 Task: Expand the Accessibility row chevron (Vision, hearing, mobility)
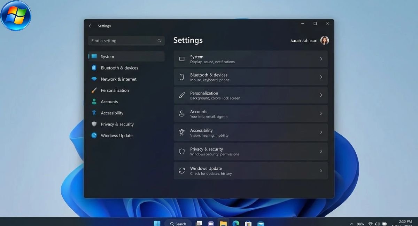tap(321, 132)
